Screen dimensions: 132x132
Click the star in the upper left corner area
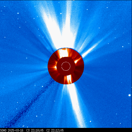pyautogui.click(x=18, y=13)
